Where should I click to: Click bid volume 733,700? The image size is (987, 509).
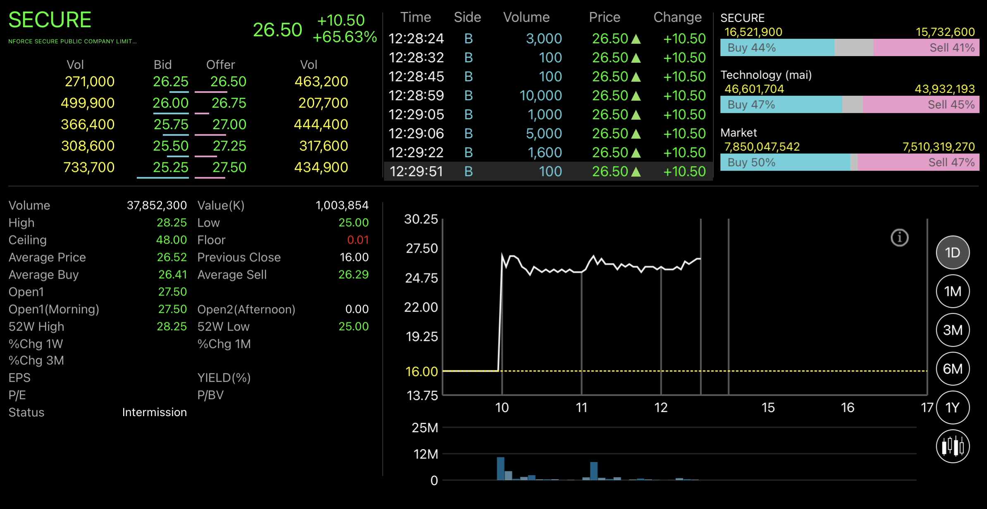[x=88, y=167]
